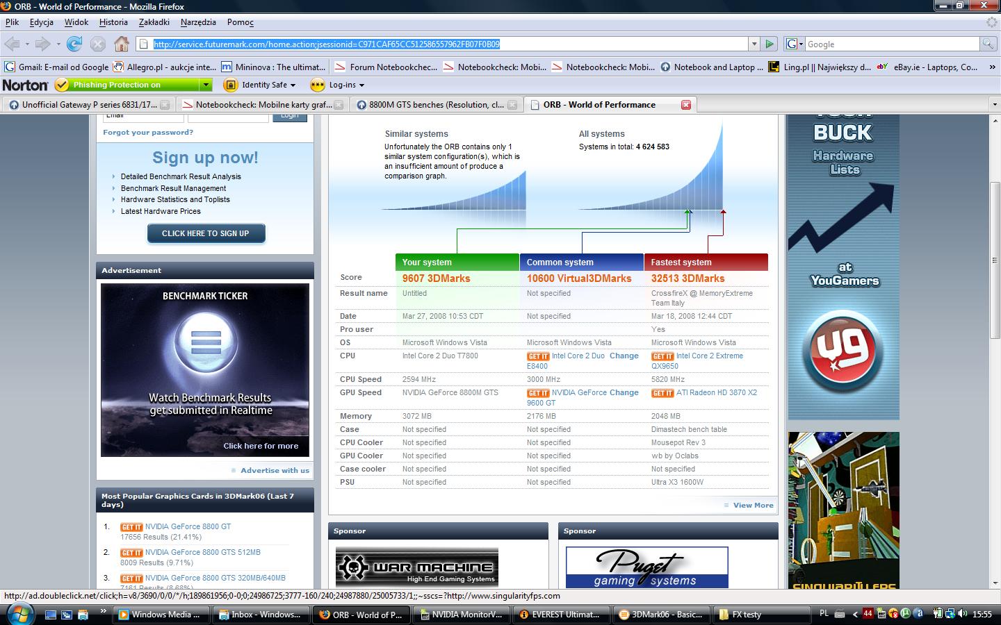Switch to 3DMark06 Basic taskbar button
Image resolution: width=1001 pixels, height=625 pixels.
[662, 614]
